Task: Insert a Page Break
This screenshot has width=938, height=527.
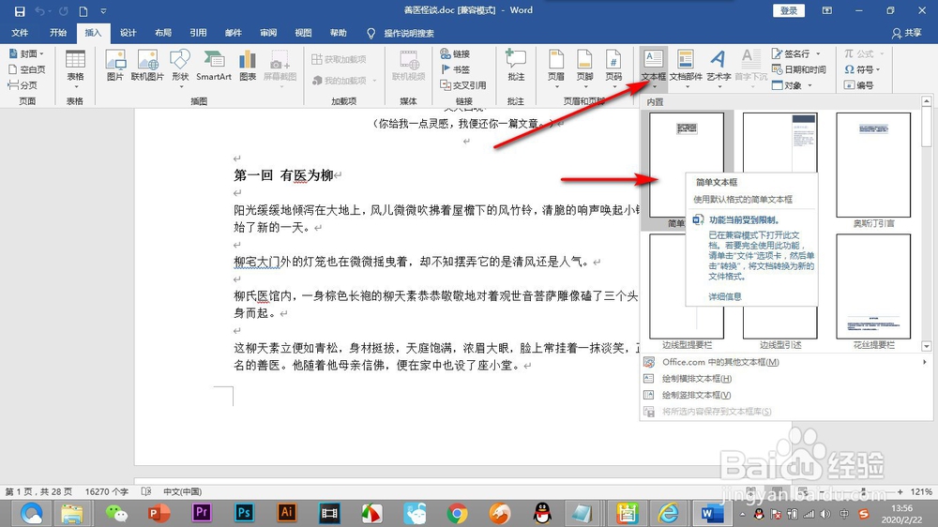Action: tap(23, 85)
